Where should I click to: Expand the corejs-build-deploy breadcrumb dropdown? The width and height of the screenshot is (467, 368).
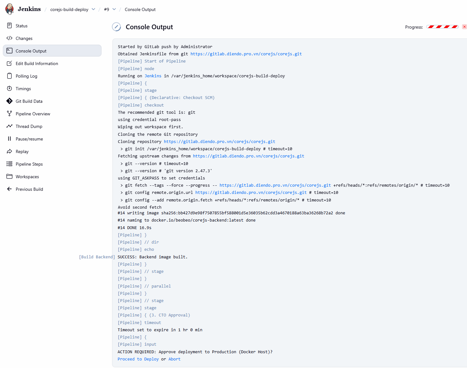coord(93,9)
